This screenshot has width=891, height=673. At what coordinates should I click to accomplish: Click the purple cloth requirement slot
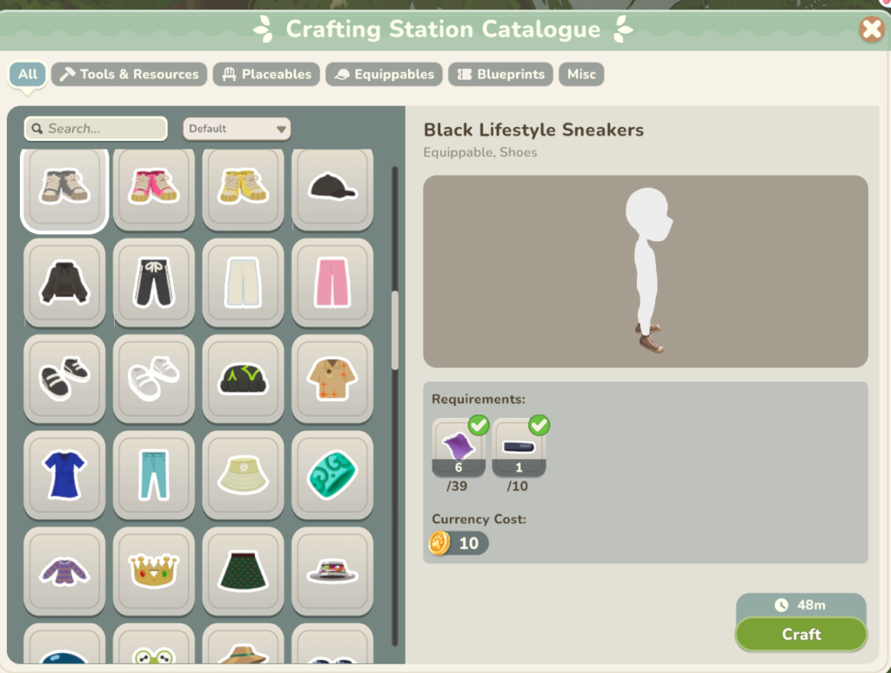tap(459, 448)
